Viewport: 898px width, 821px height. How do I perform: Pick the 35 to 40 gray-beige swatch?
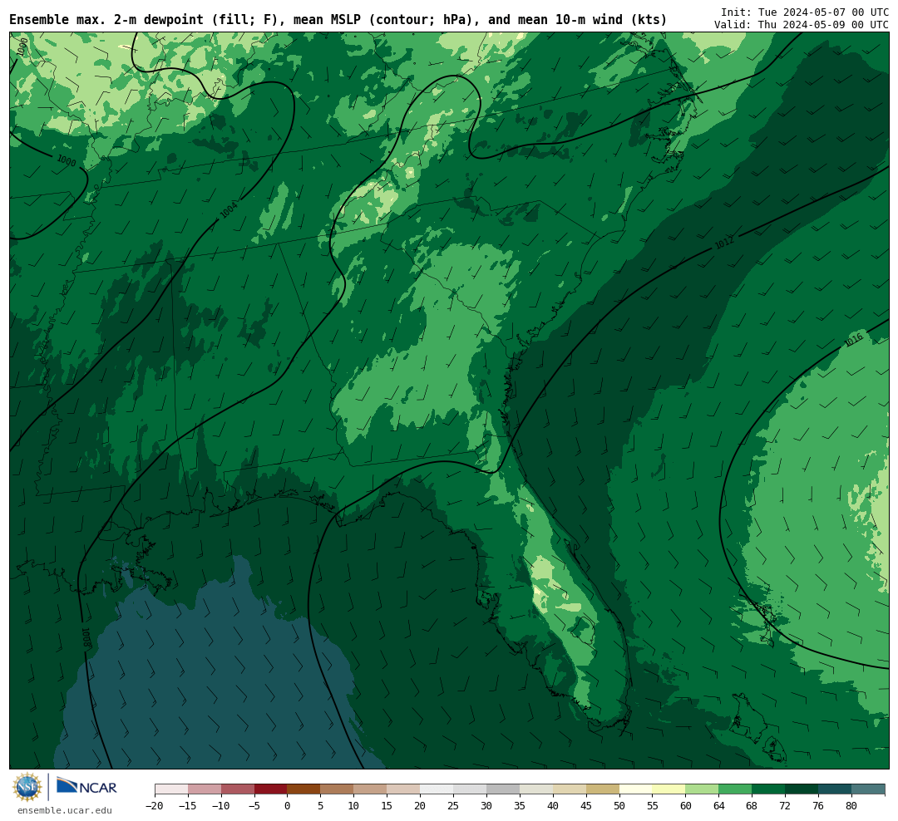(x=536, y=789)
